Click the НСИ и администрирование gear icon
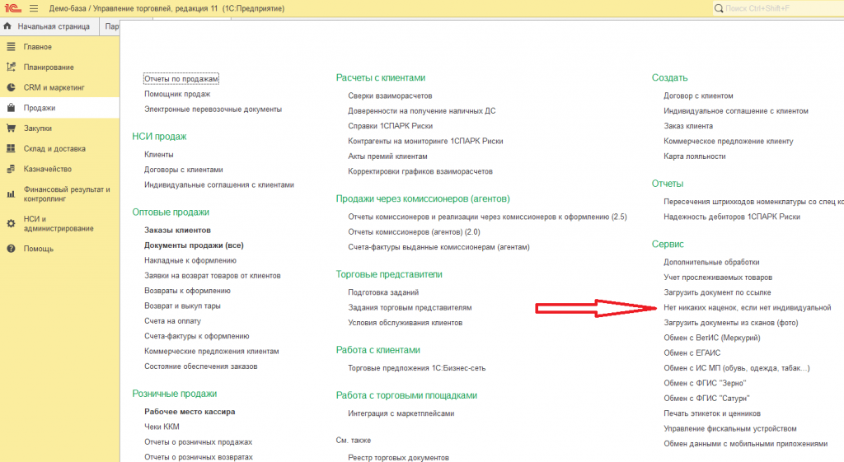Screen dimensions: 844x462 click(x=11, y=224)
